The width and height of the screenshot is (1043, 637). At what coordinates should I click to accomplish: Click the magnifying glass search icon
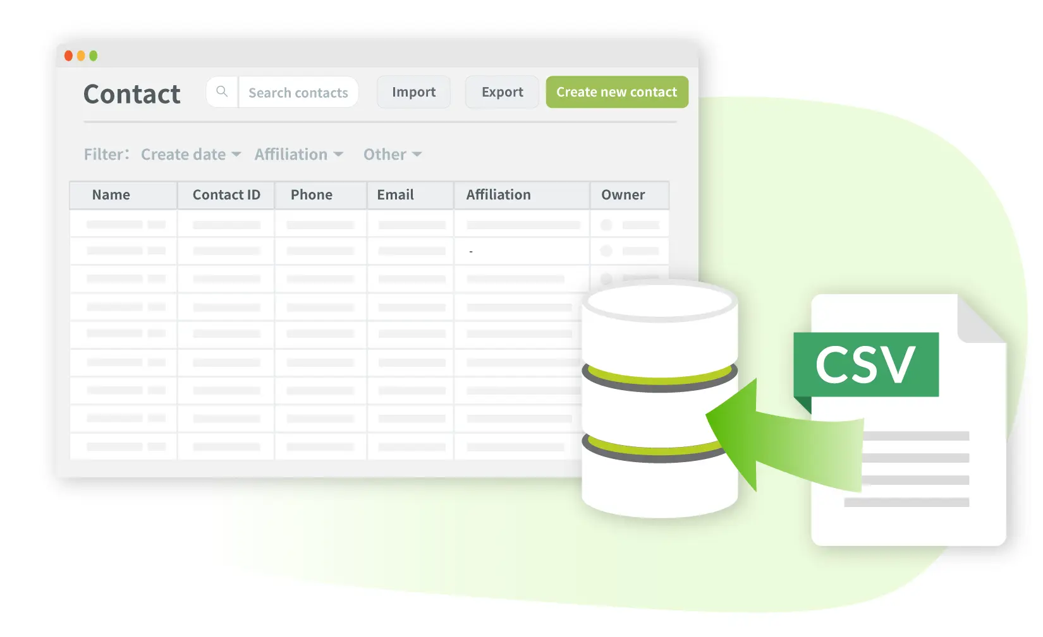tap(222, 92)
